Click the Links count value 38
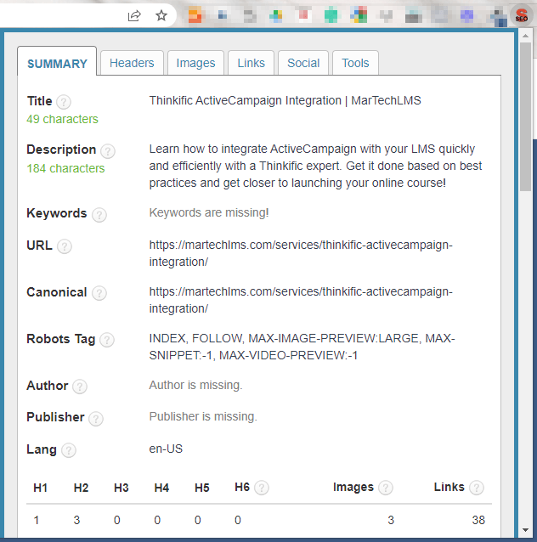The height and width of the screenshot is (542, 537). 478,520
